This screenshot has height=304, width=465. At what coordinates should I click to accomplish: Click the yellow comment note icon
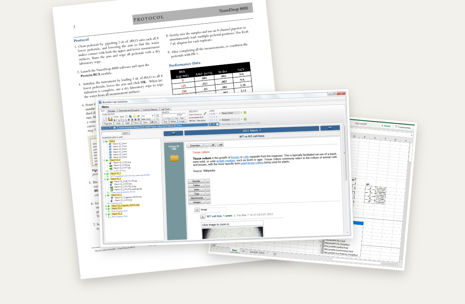[x=135, y=116]
